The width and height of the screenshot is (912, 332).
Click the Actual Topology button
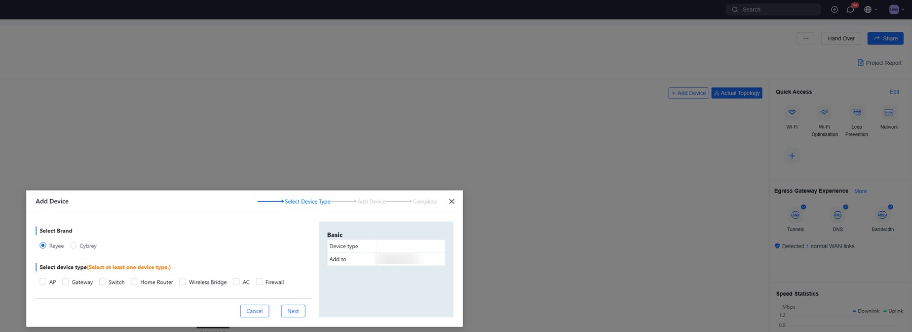coord(737,93)
